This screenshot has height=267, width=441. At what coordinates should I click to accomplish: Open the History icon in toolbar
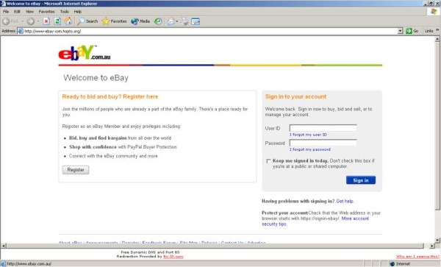(x=158, y=21)
